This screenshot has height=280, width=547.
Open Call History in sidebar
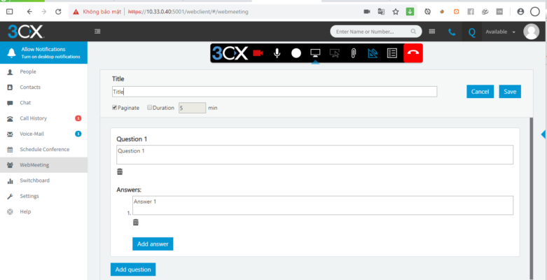pos(33,118)
